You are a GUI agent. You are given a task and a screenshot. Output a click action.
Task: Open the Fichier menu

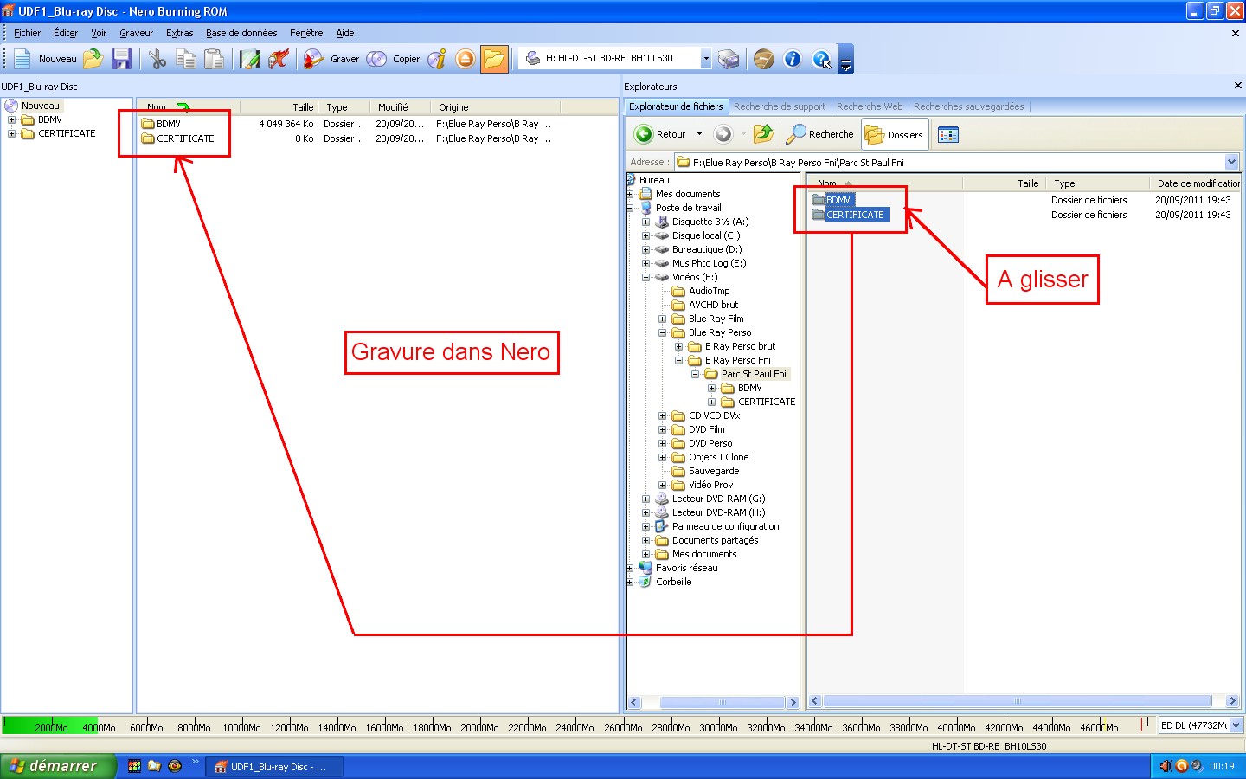(x=27, y=33)
